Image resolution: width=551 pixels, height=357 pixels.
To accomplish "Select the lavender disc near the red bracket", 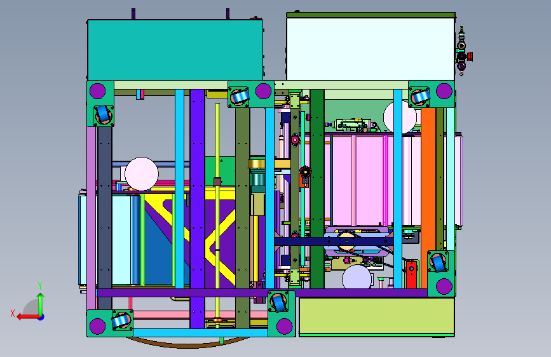I will tap(357, 277).
